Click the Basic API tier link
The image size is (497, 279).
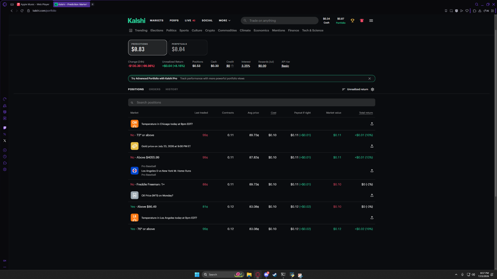(x=285, y=66)
